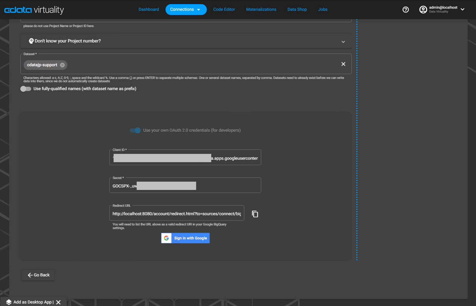
Task: Open the Connections dropdown menu
Action: [186, 9]
